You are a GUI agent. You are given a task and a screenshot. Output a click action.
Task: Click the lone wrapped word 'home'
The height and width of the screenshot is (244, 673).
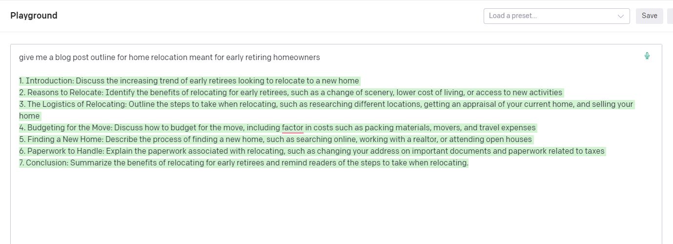point(29,116)
